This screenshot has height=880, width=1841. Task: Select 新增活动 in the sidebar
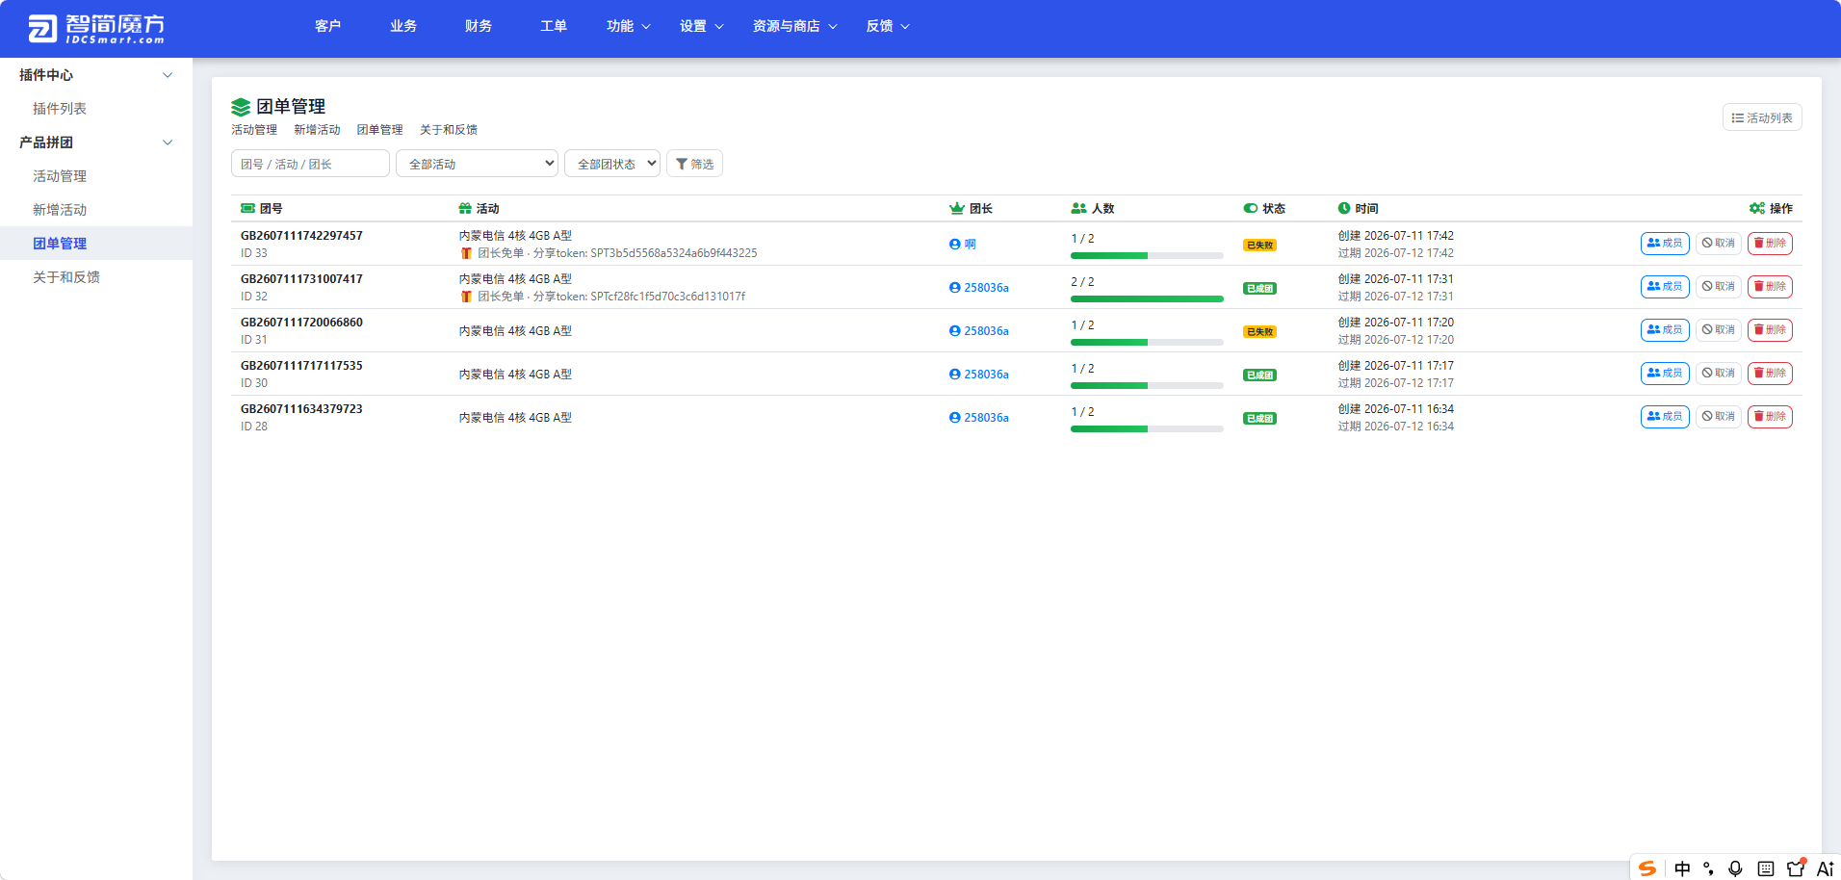pyautogui.click(x=60, y=210)
